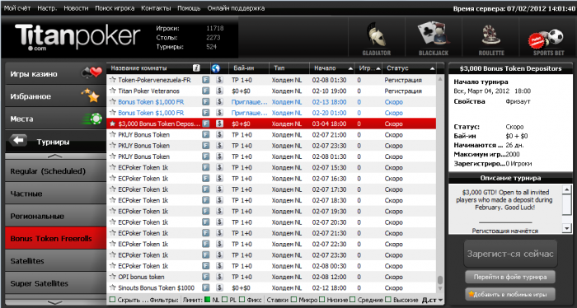Click dollar icon in Token-Pokervenezuela-FR row
The width and height of the screenshot is (577, 308).
click(x=219, y=80)
